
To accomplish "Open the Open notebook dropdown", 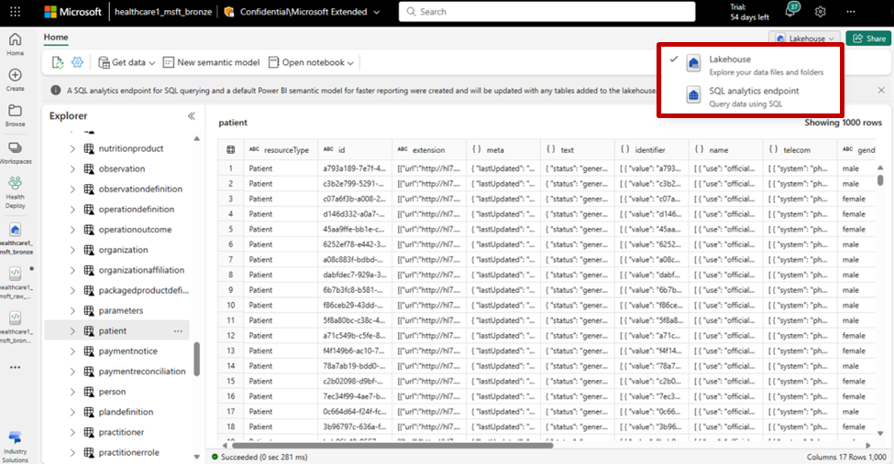I will pyautogui.click(x=311, y=62).
